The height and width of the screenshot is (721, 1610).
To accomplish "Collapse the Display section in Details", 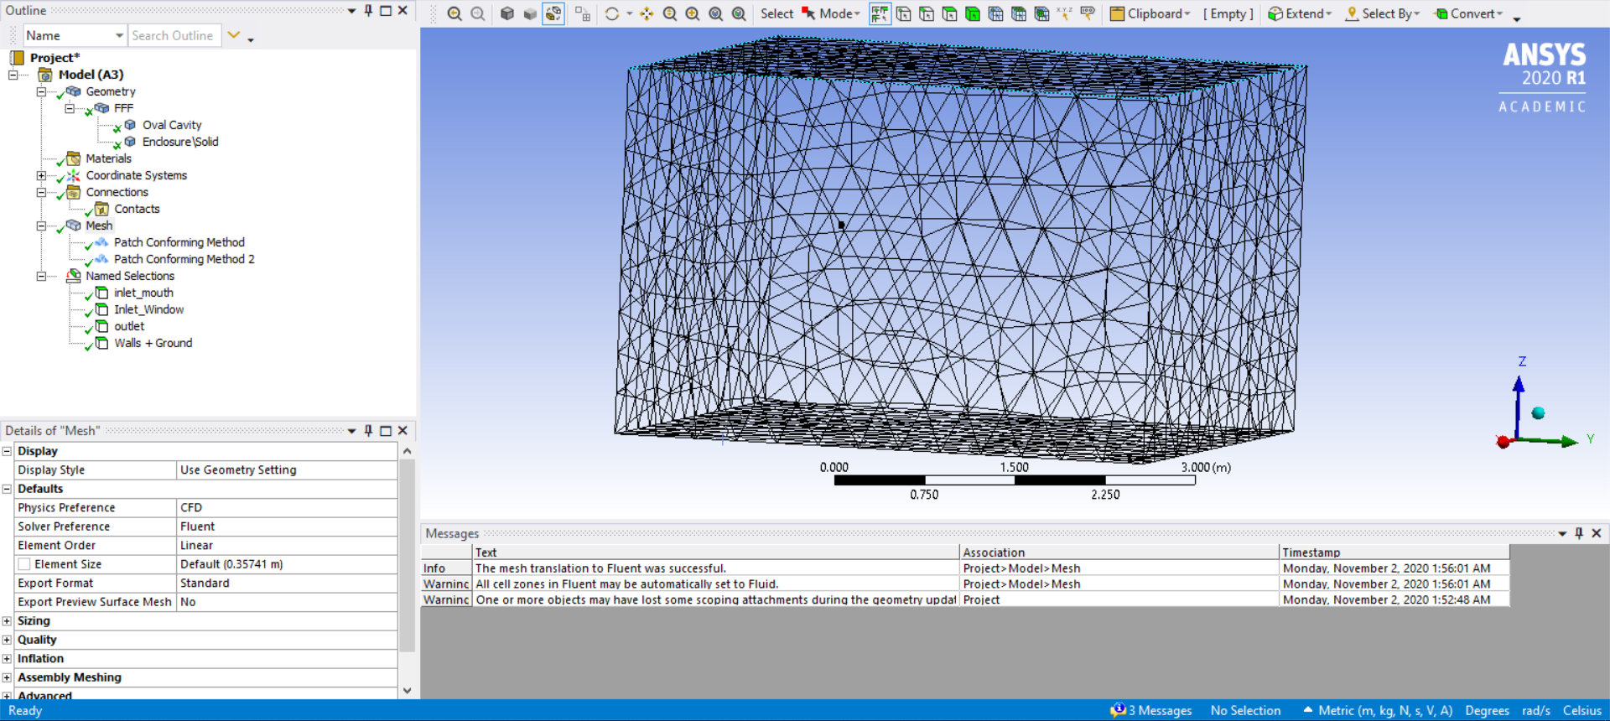I will [x=7, y=451].
